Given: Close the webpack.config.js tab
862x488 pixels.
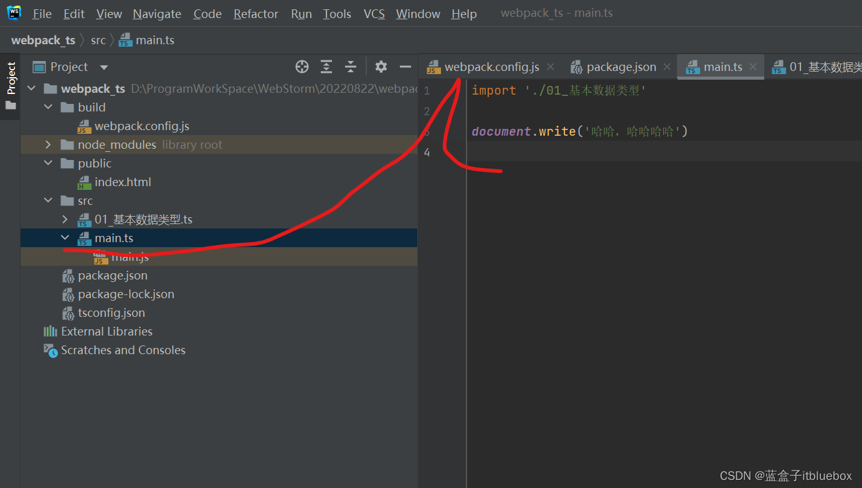Looking at the screenshot, I should [x=551, y=67].
